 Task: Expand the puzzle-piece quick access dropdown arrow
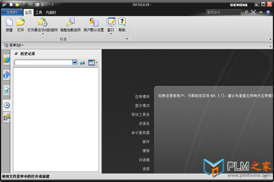click(x=31, y=5)
